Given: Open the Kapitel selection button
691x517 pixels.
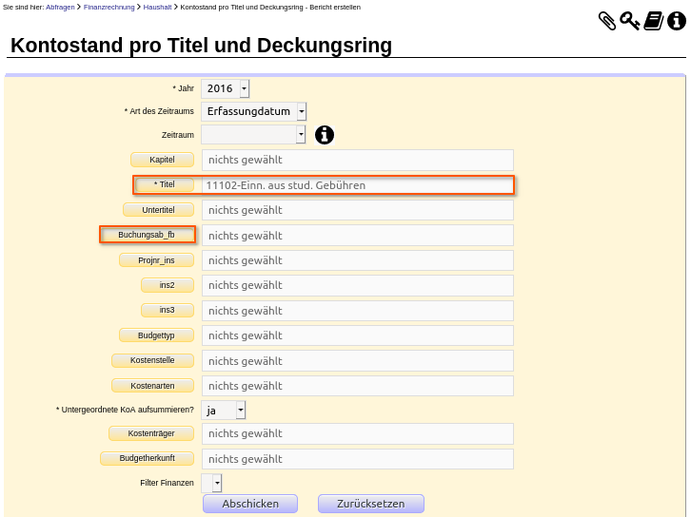Looking at the screenshot, I should pyautogui.click(x=162, y=160).
